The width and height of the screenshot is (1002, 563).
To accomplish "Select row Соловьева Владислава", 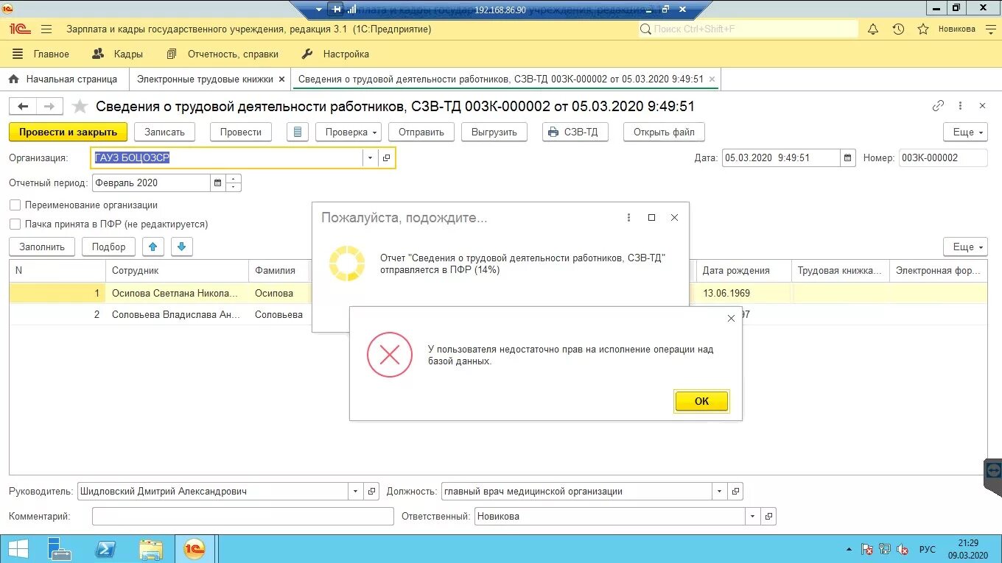I will [x=498, y=314].
